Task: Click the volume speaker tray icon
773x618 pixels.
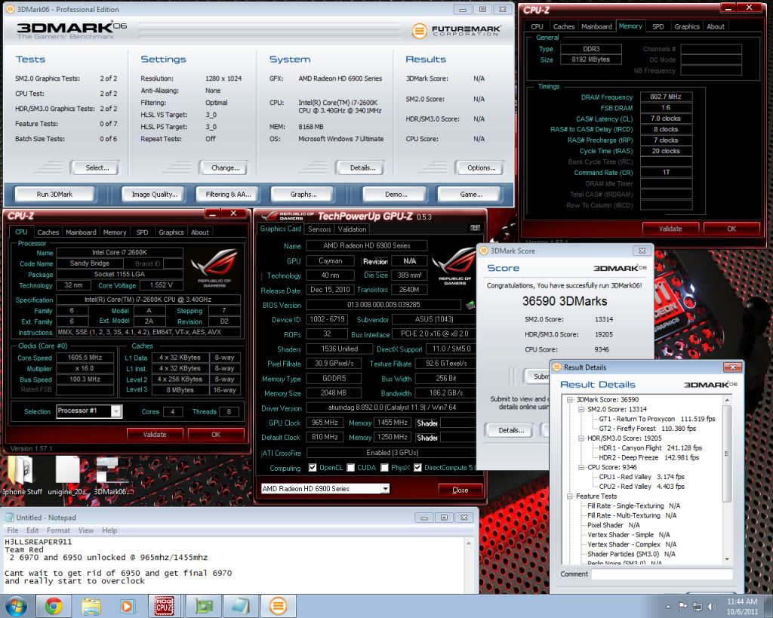Action: point(711,606)
